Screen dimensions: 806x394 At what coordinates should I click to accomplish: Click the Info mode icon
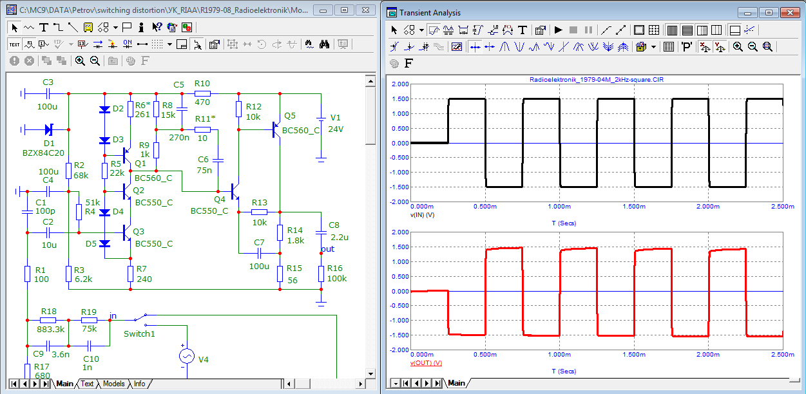pyautogui.click(x=141, y=28)
